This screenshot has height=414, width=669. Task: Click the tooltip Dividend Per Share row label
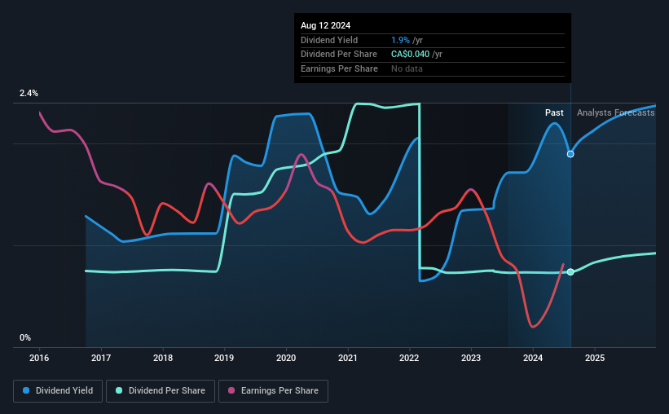339,55
